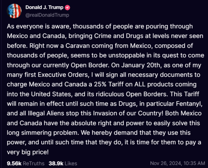This screenshot has height=168, width=208.
Task: View the 38.9k Likes number
Action: [56, 163]
